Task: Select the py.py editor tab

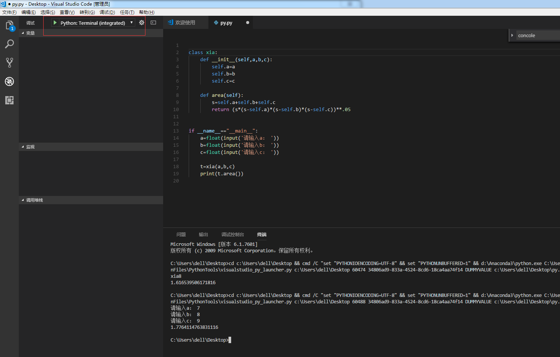Action: click(x=226, y=23)
